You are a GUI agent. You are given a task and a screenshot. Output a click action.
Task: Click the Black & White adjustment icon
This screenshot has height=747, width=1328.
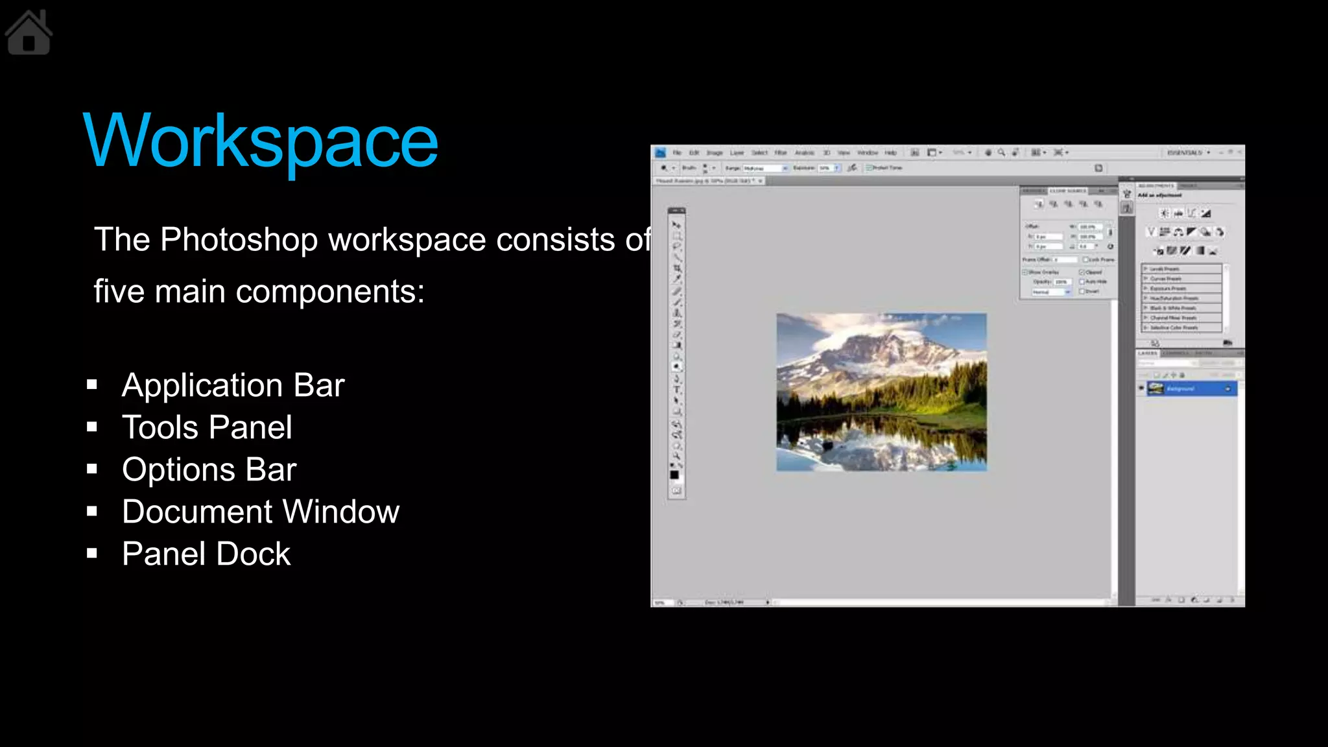(1192, 231)
